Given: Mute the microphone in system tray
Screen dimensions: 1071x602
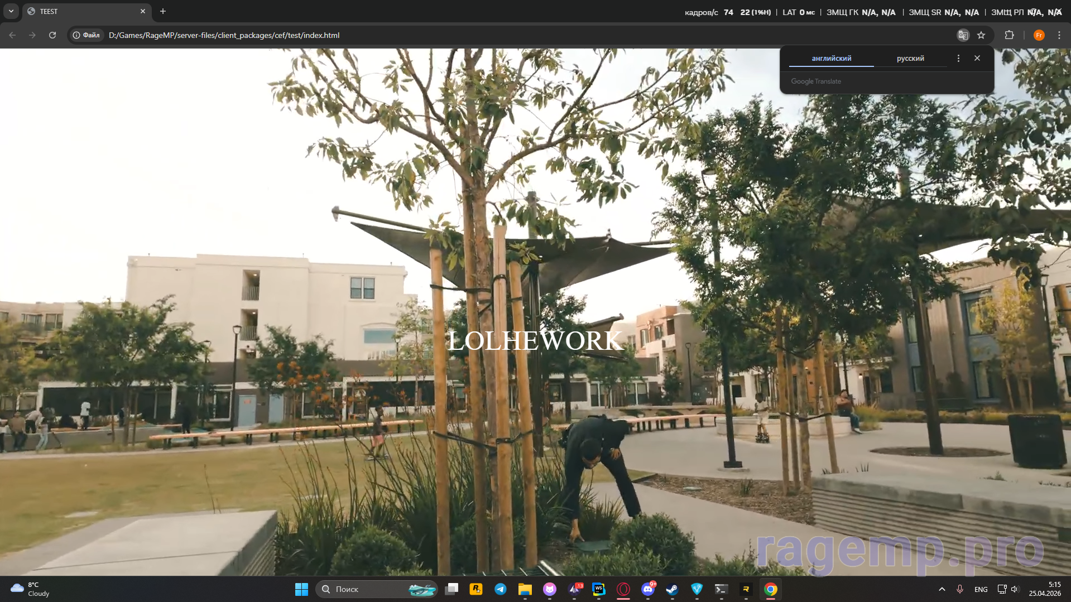Looking at the screenshot, I should point(960,589).
